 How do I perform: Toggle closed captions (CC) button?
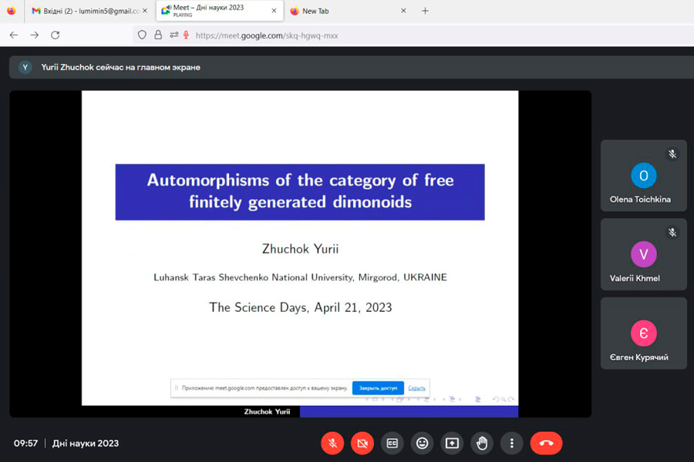(x=392, y=443)
